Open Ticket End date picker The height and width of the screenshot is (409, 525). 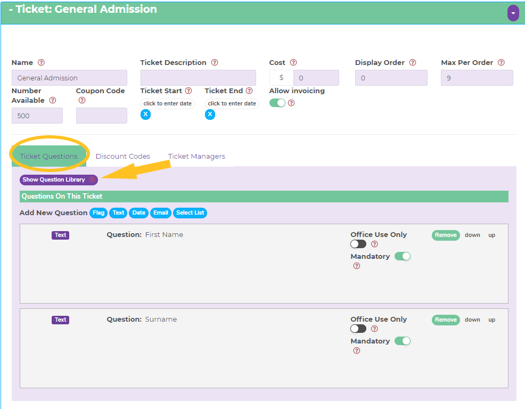click(x=232, y=103)
